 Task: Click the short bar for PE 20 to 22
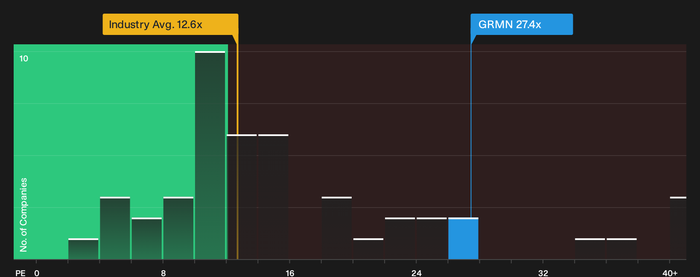click(x=368, y=249)
